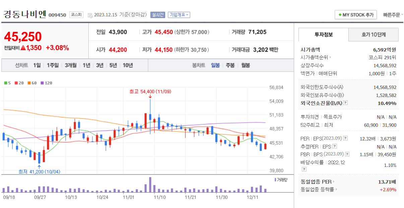Click the stock code 009450
The width and height of the screenshot is (404, 208).
tap(57, 15)
